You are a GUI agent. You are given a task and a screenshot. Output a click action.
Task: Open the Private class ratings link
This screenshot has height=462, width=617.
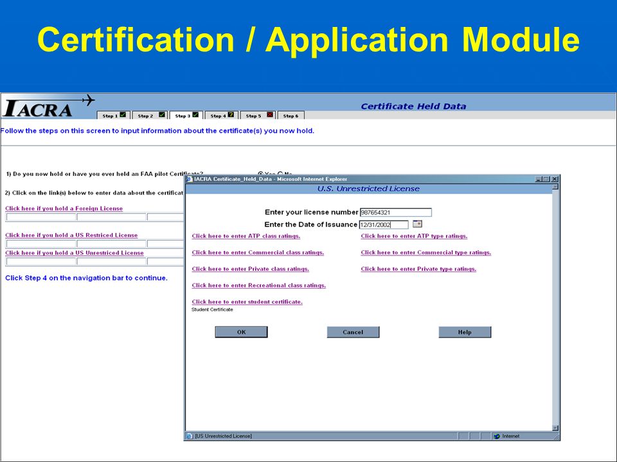tap(250, 269)
